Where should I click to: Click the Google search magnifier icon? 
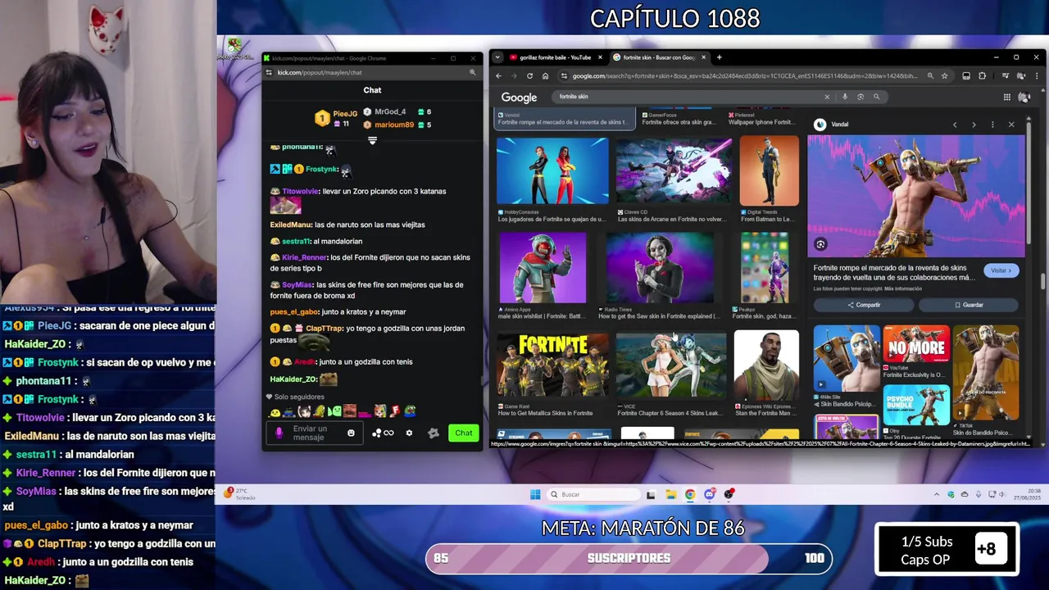pos(876,97)
